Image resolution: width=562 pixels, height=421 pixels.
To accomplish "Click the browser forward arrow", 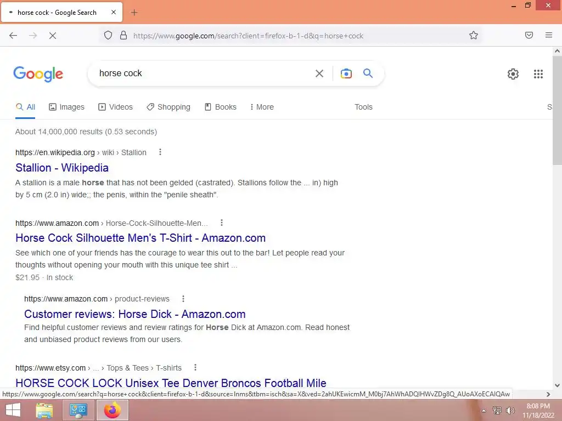I will coord(33,36).
